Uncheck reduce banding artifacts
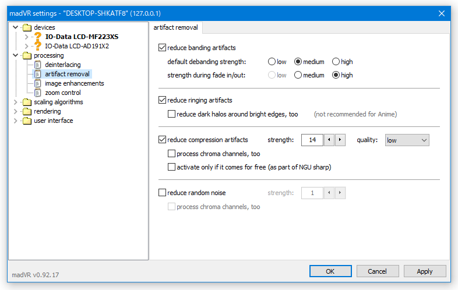 162,48
